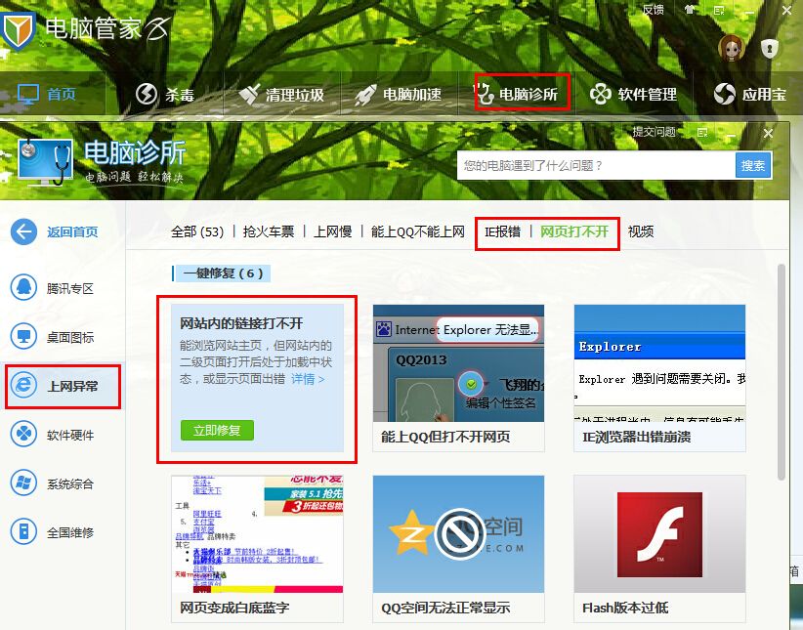Switch to the 视频 filter tab
803x630 pixels.
(641, 231)
